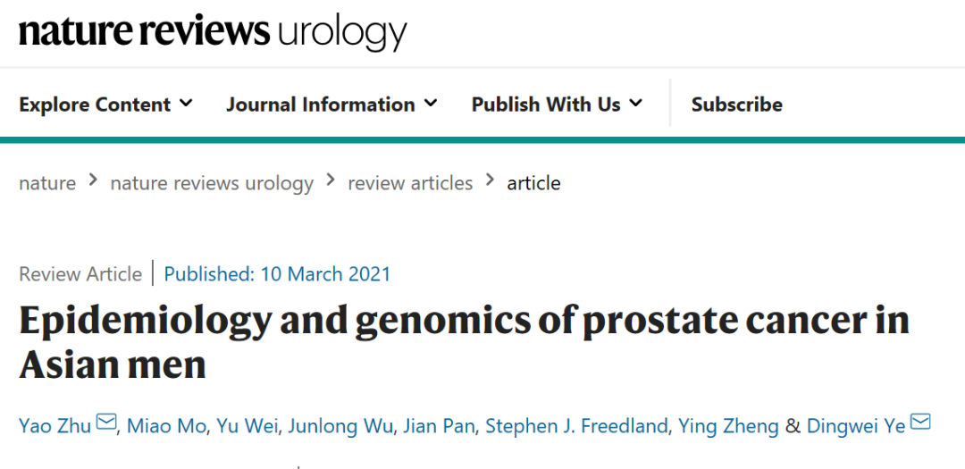Click the envelope icon beside Yao Zhu
965x469 pixels.
[x=106, y=423]
